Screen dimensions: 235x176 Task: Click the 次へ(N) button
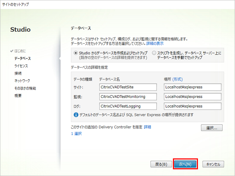(x=185, y=164)
